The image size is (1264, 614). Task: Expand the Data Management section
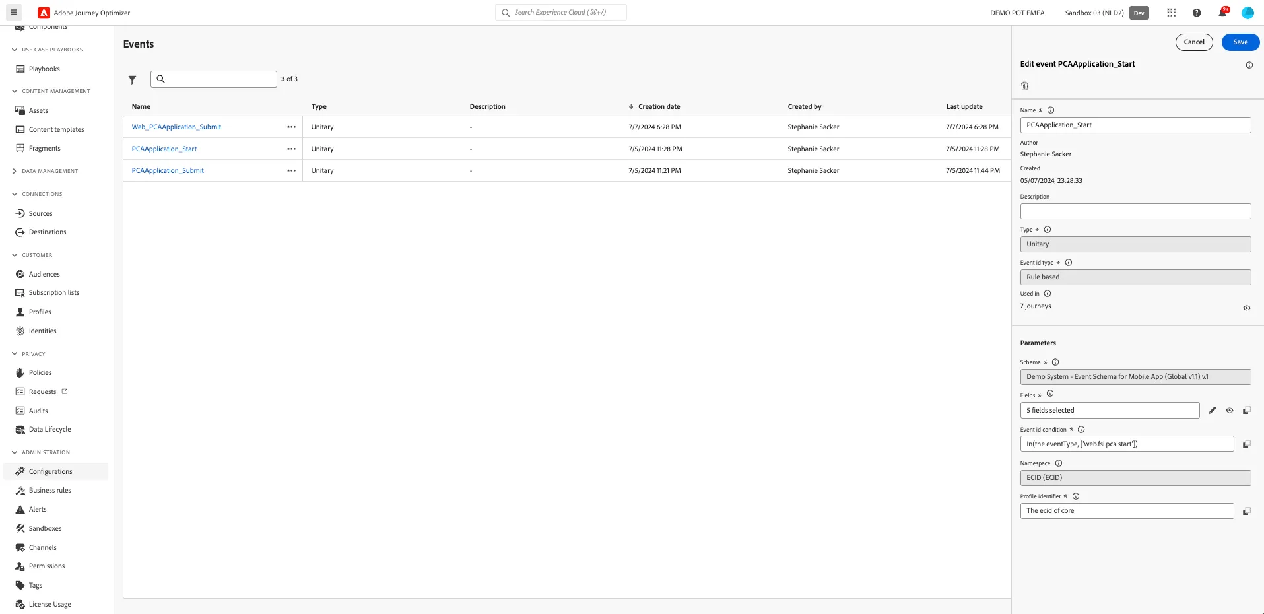[15, 171]
